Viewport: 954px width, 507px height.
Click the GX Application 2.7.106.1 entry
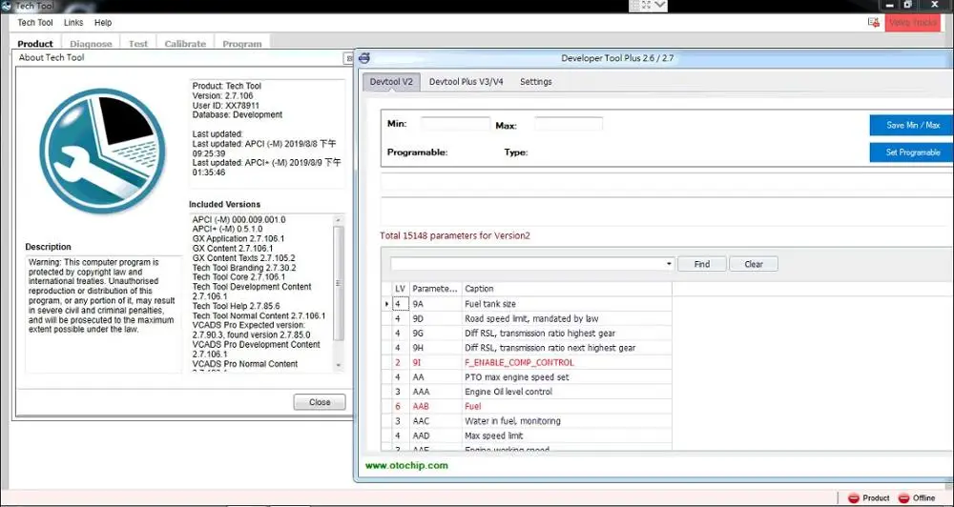coord(238,239)
